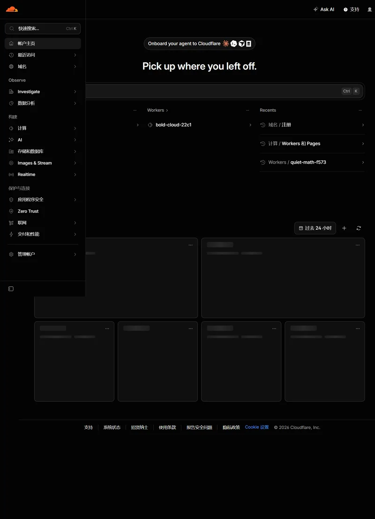Add a widget with the plus icon
The height and width of the screenshot is (519, 375).
tap(344, 228)
